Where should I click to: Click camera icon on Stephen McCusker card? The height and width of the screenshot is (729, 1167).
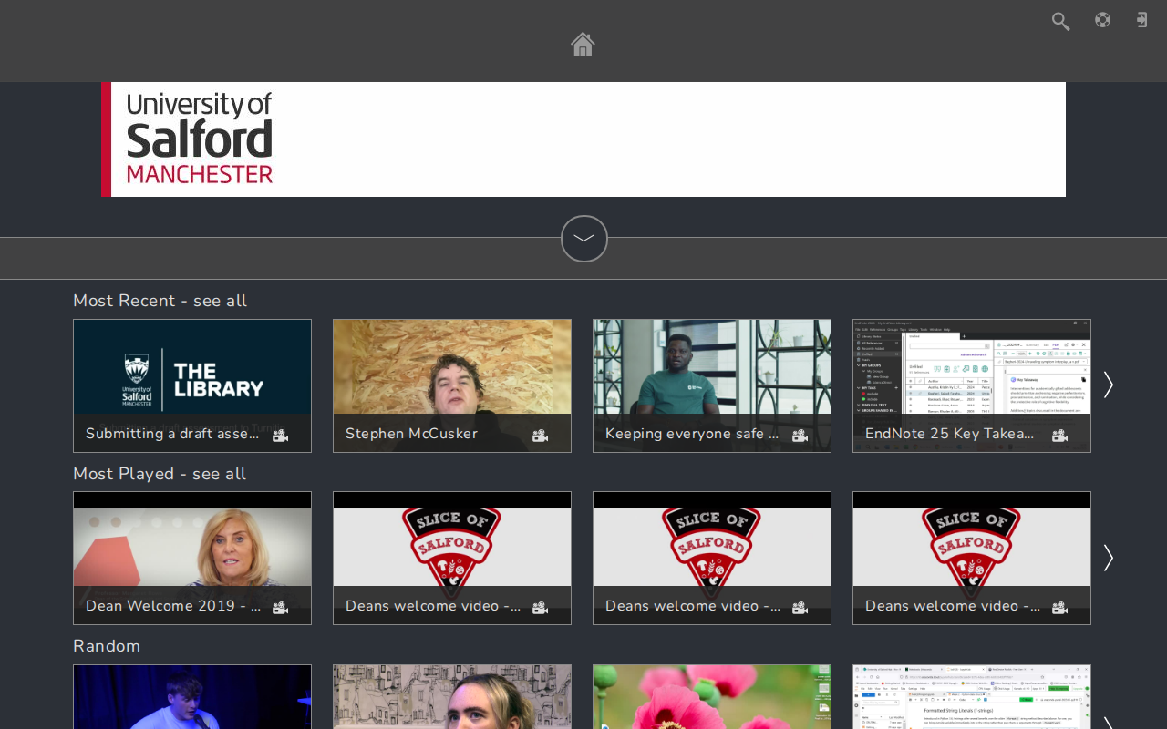tap(540, 436)
